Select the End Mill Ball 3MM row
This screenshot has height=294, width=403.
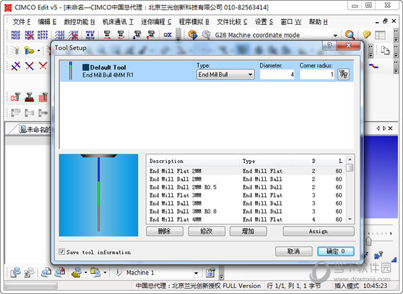tap(247, 204)
